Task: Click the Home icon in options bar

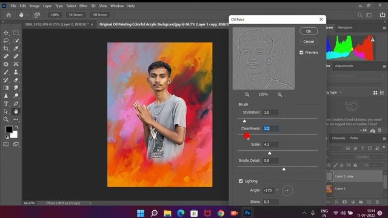Action: tap(8, 15)
